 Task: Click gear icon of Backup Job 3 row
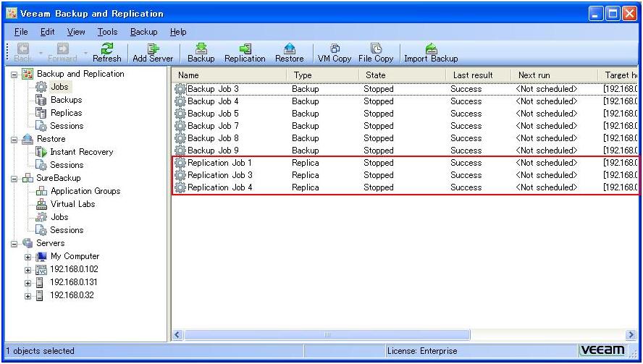tap(180, 89)
